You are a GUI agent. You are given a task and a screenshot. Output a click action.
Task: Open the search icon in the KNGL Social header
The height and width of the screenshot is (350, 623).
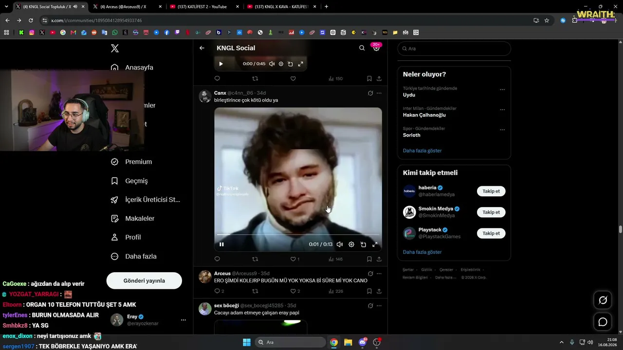click(x=362, y=48)
